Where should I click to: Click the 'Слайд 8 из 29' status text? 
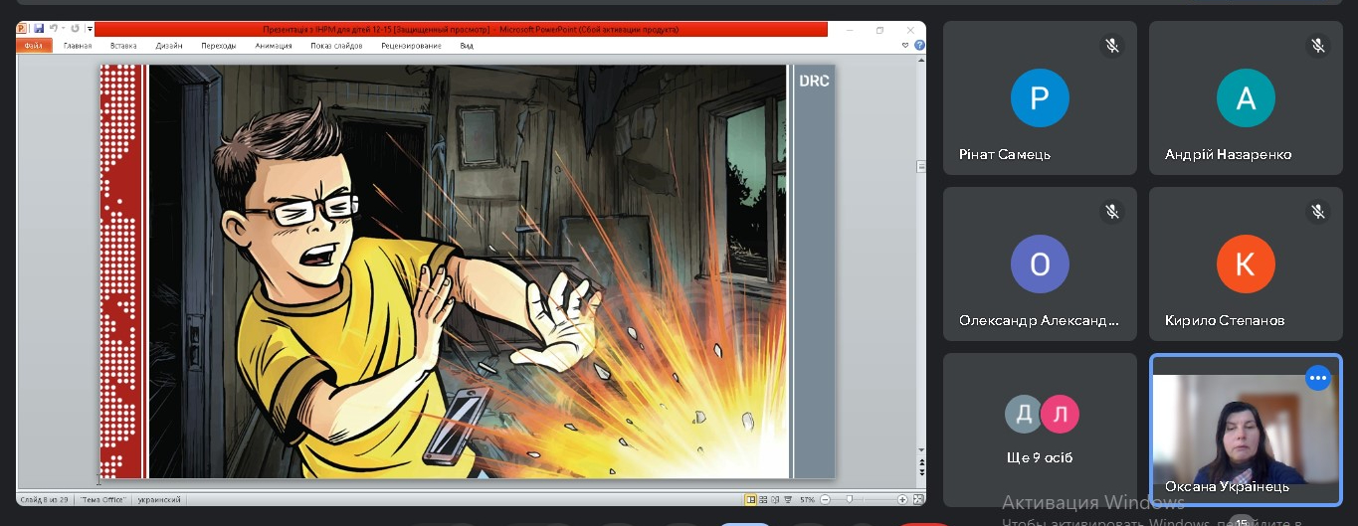click(x=45, y=499)
